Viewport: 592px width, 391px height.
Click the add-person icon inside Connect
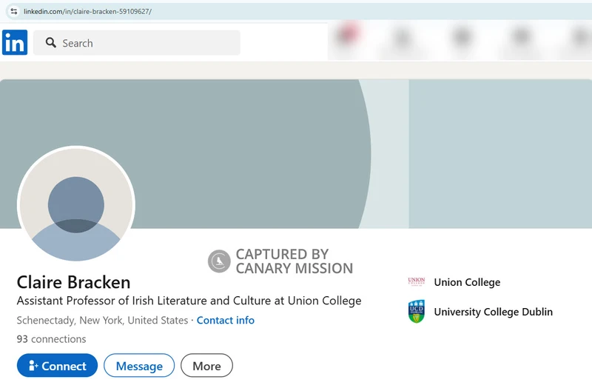pos(33,366)
